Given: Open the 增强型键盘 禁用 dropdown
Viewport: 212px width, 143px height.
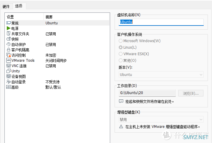Looking at the screenshot, I should coord(161,120).
